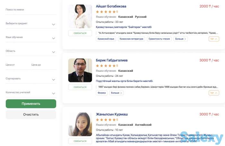Open the Количество учителей dropdown
225x146 pixels.
[x=31, y=93]
